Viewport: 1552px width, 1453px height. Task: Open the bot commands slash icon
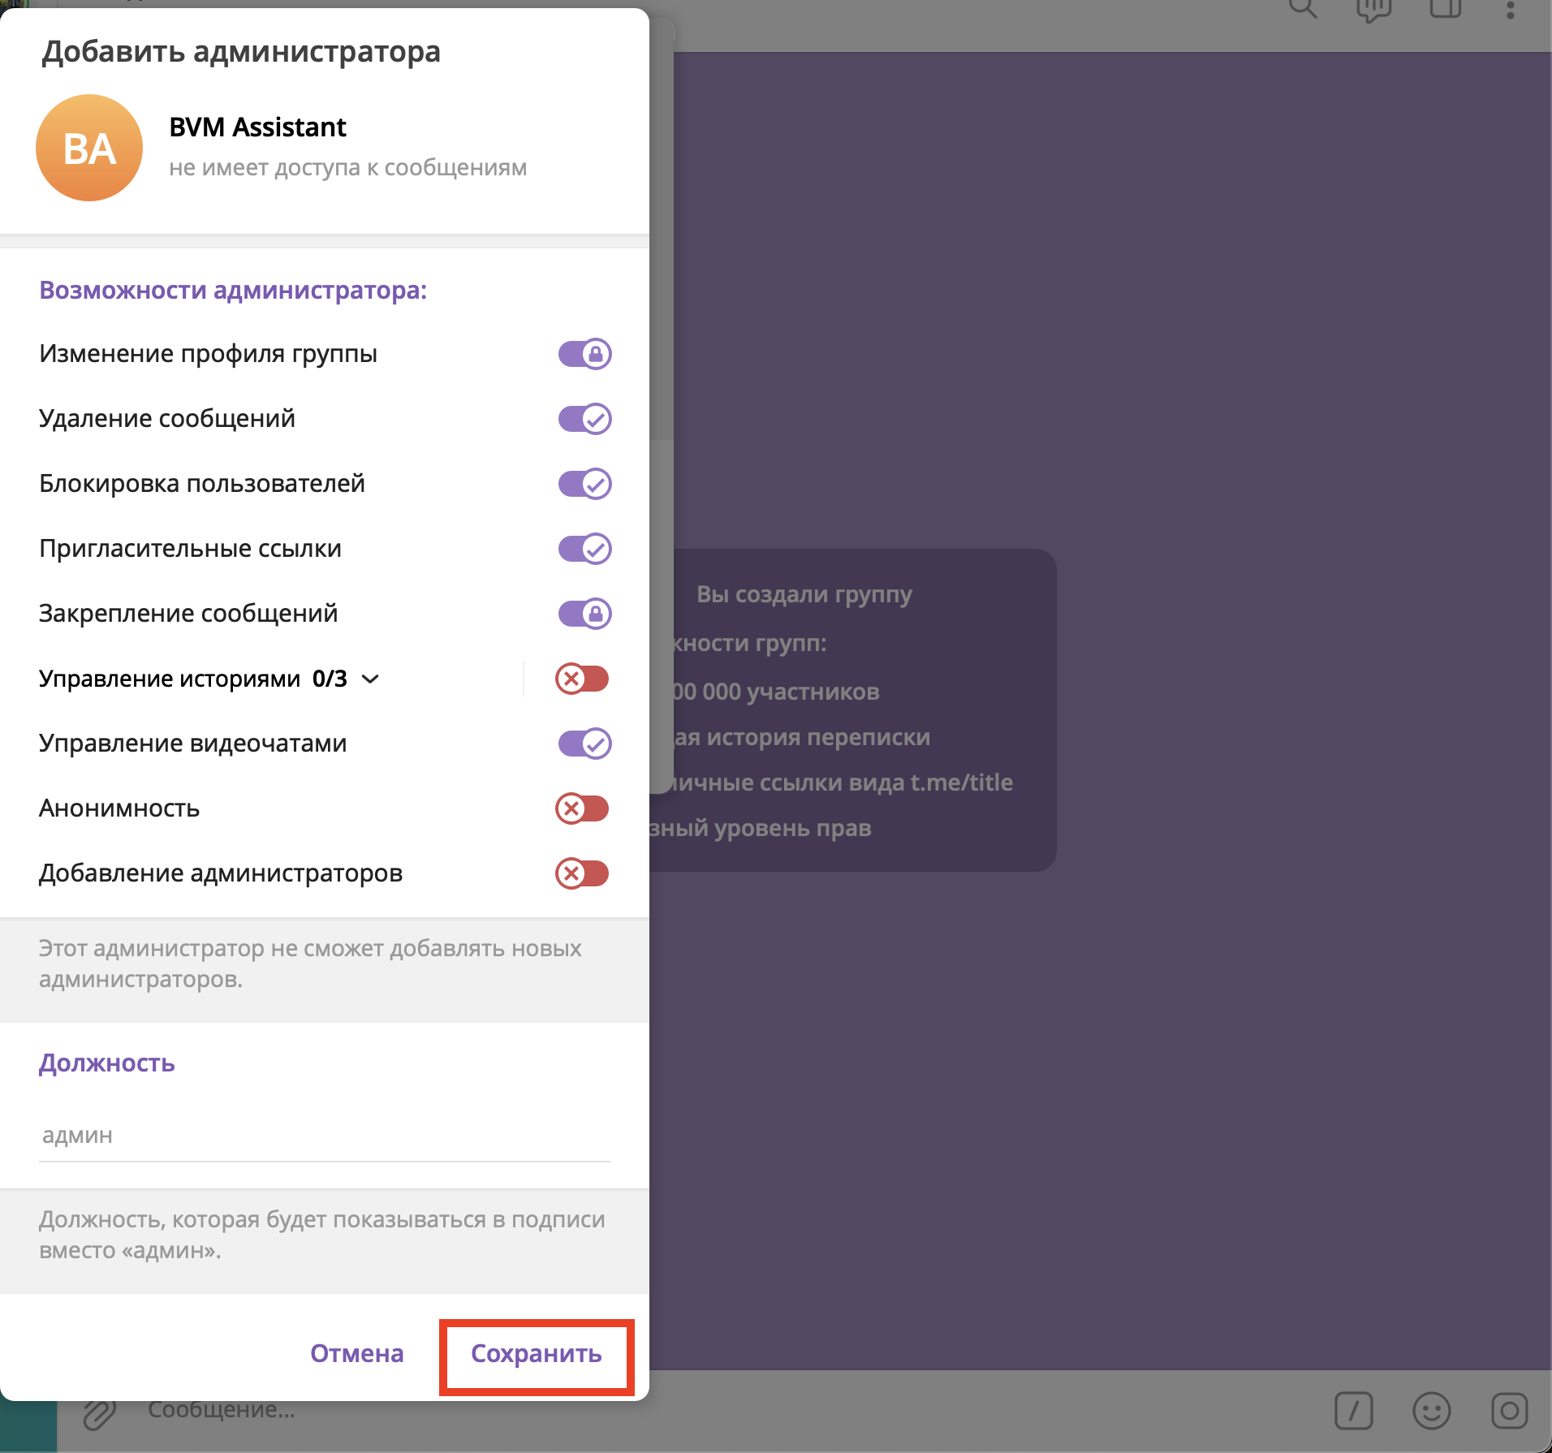pos(1353,1411)
